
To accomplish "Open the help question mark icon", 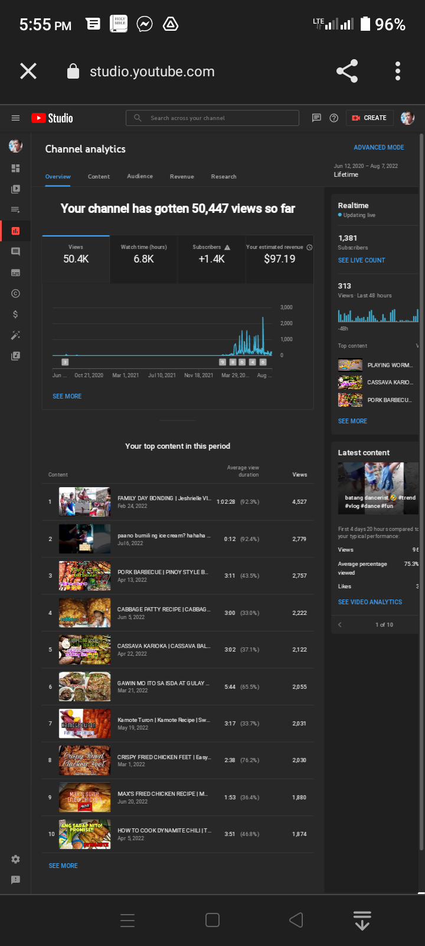I will tap(334, 118).
